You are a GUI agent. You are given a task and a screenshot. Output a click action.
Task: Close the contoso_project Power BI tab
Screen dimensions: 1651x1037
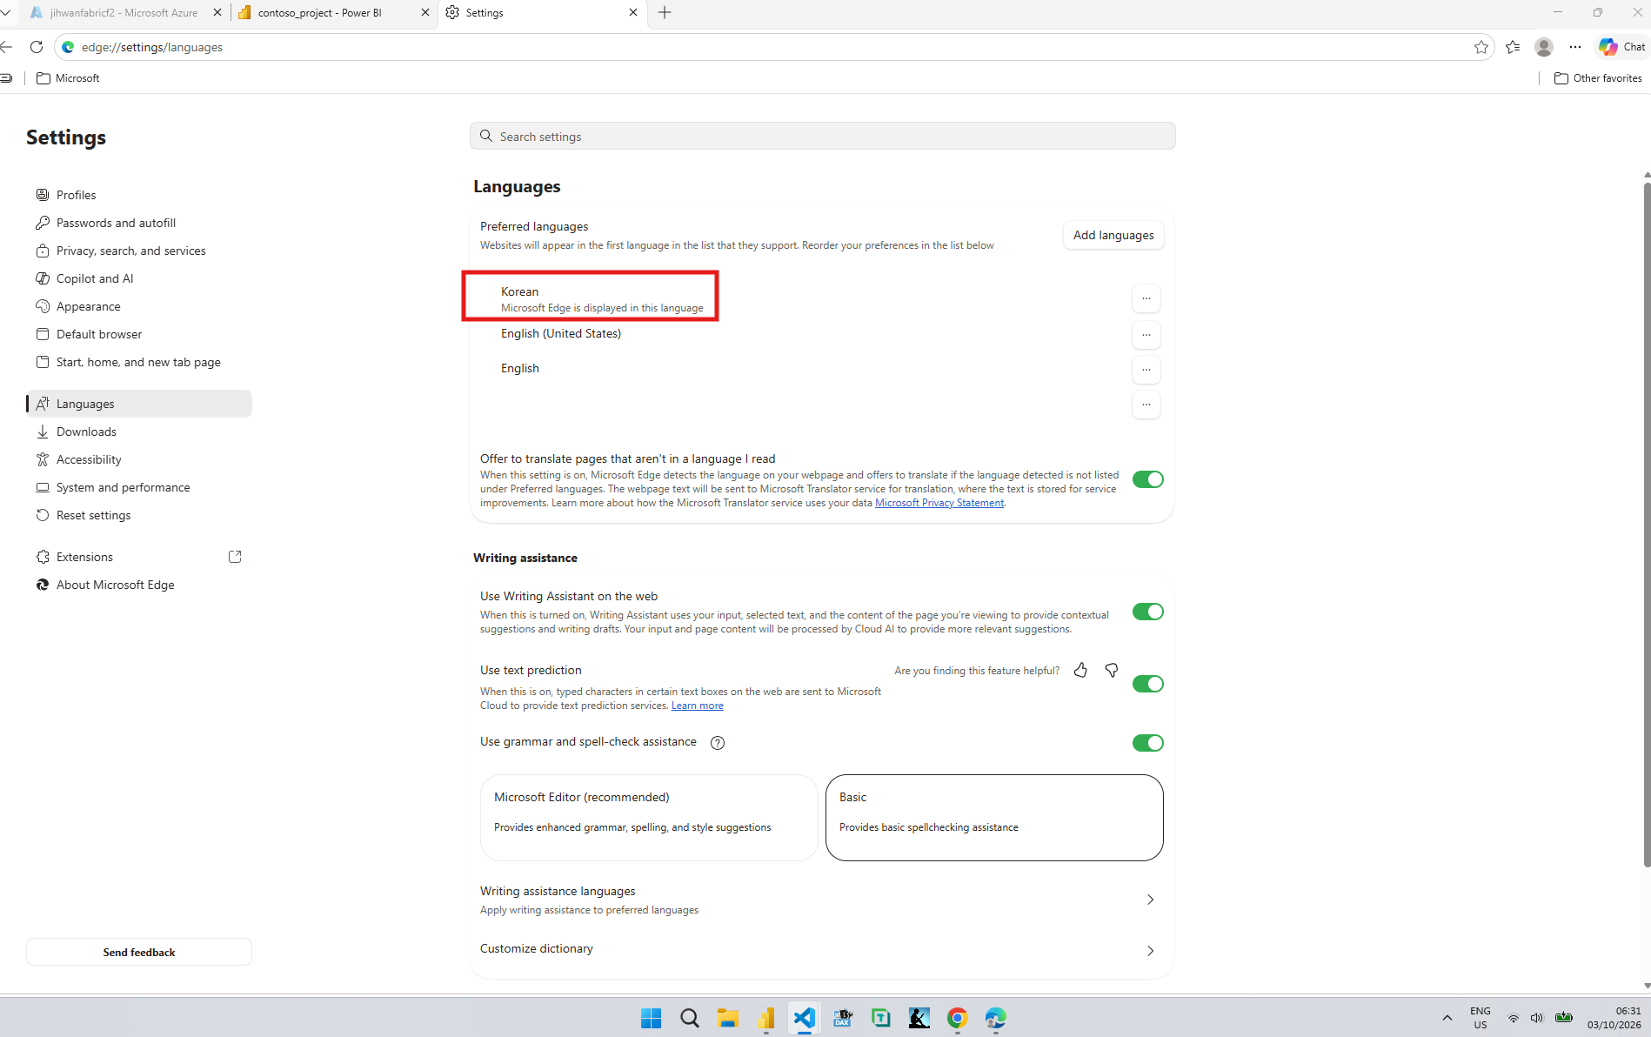click(424, 12)
